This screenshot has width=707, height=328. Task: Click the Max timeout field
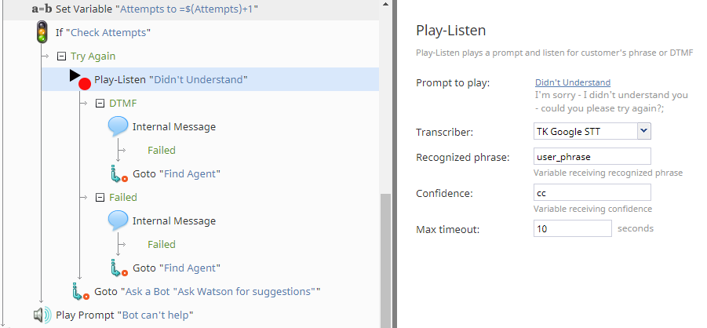[572, 228]
